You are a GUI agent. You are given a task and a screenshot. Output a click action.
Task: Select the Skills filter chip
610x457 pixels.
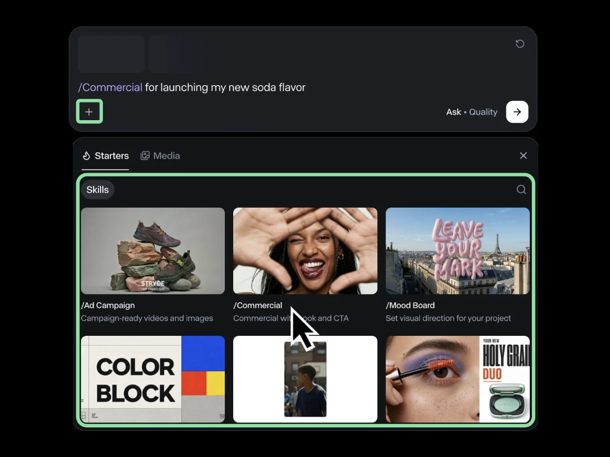click(x=98, y=189)
